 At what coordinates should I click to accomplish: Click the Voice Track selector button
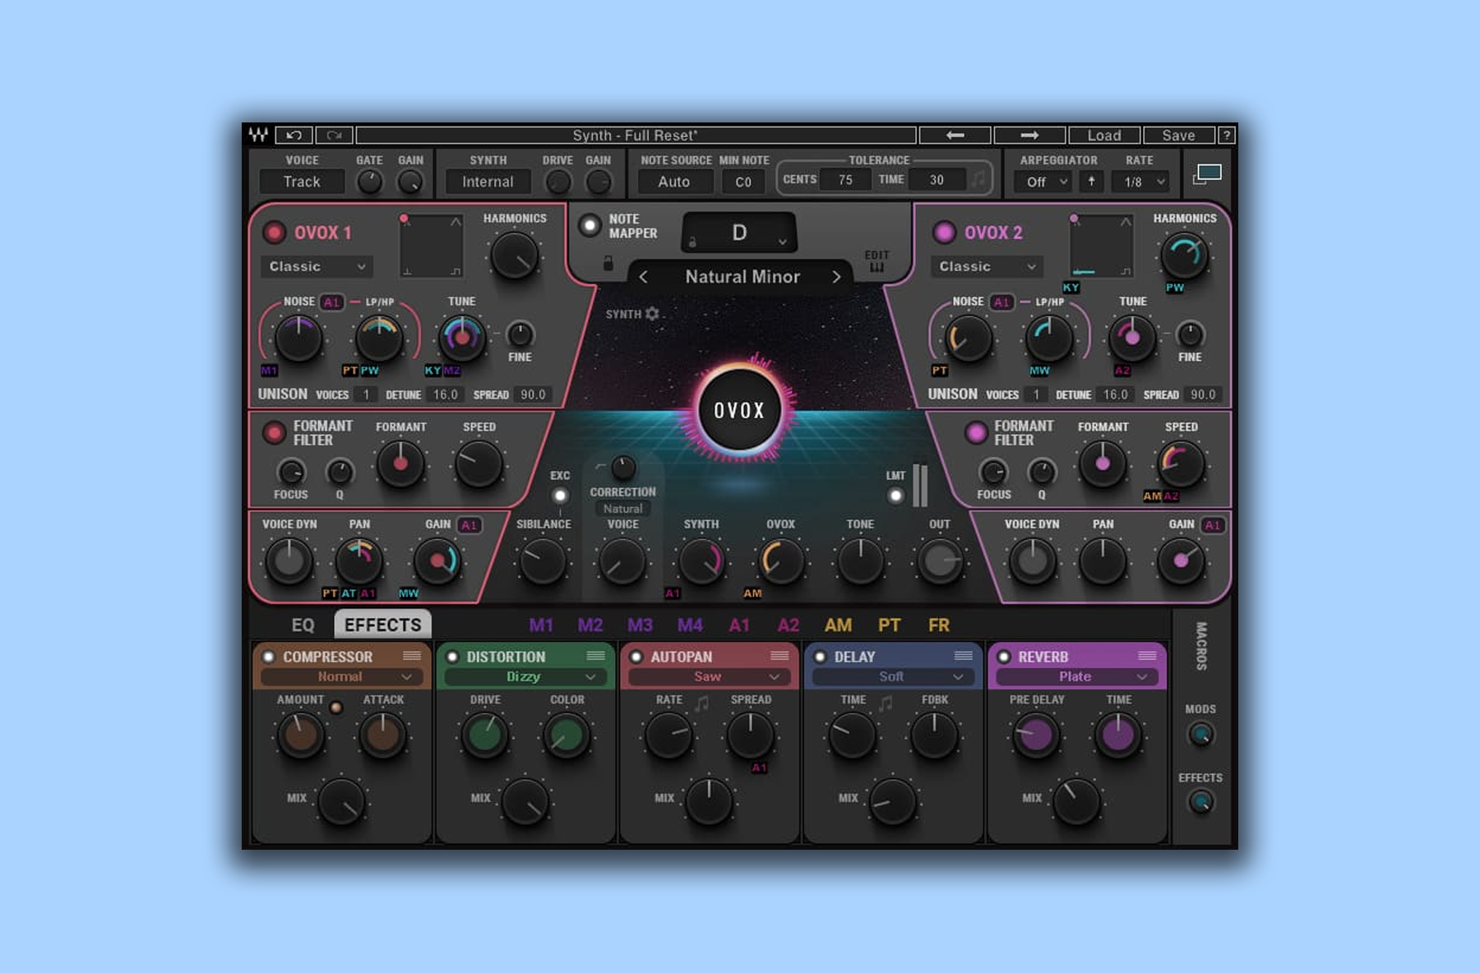click(302, 182)
